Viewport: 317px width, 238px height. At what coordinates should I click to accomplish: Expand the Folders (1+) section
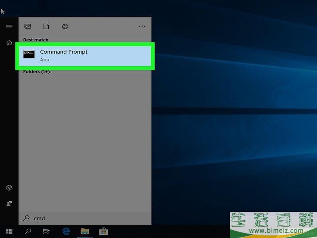point(37,71)
